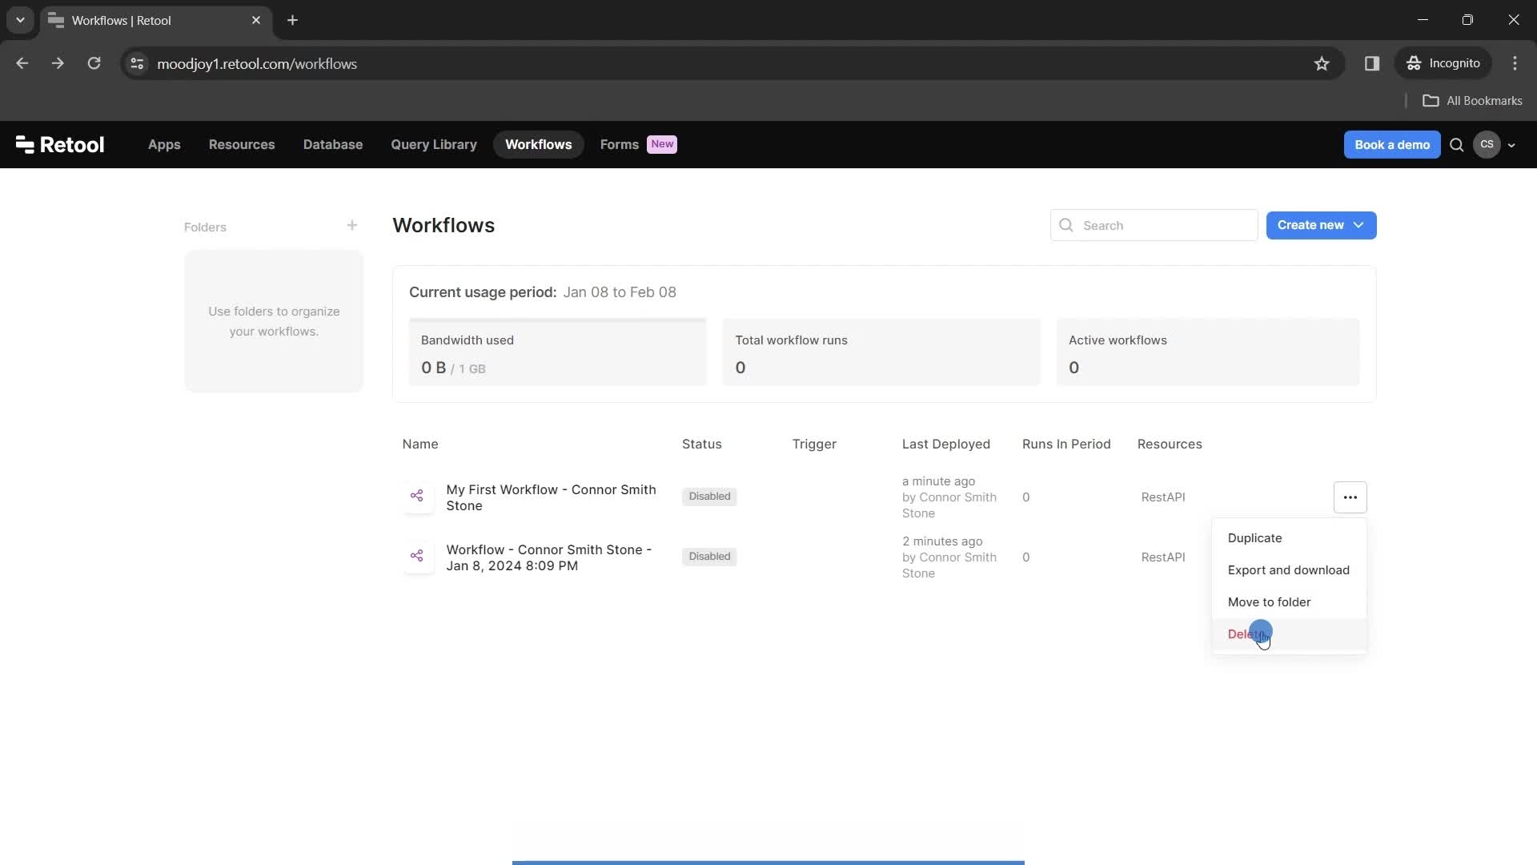1537x865 pixels.
Task: Open the Forms section
Action: [x=619, y=145]
